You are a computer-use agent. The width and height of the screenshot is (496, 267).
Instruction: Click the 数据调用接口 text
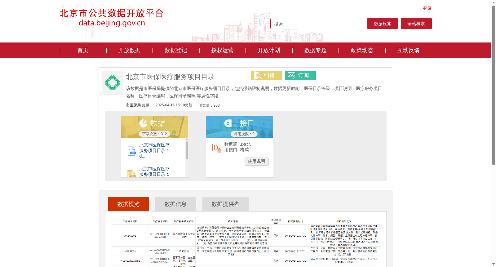[x=231, y=147]
